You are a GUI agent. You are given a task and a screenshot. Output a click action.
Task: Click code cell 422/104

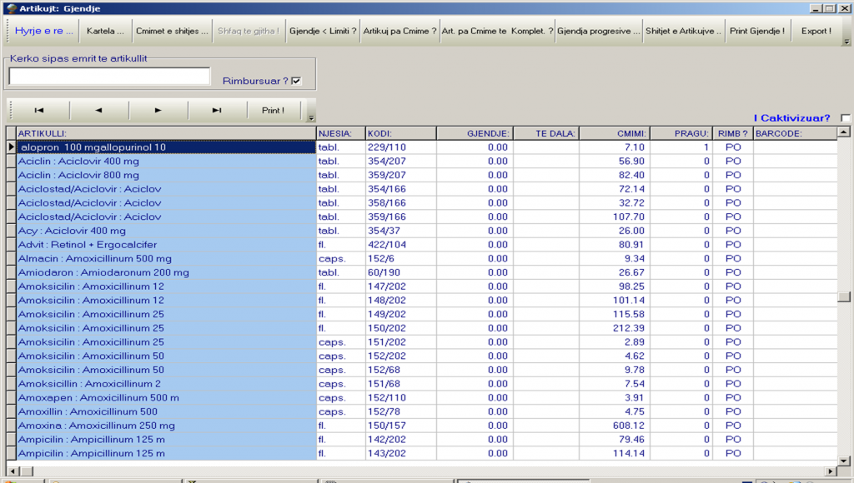(x=401, y=245)
